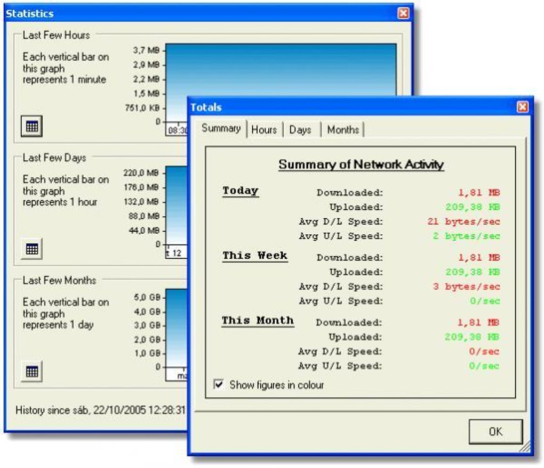The image size is (544, 468).
Task: Open the table icon in Last Few Hours
Action: [31, 126]
